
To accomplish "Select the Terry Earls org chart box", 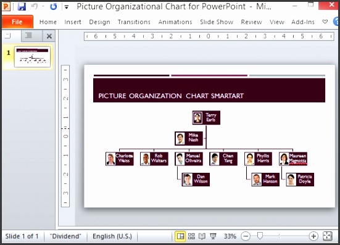I will click(206, 118).
